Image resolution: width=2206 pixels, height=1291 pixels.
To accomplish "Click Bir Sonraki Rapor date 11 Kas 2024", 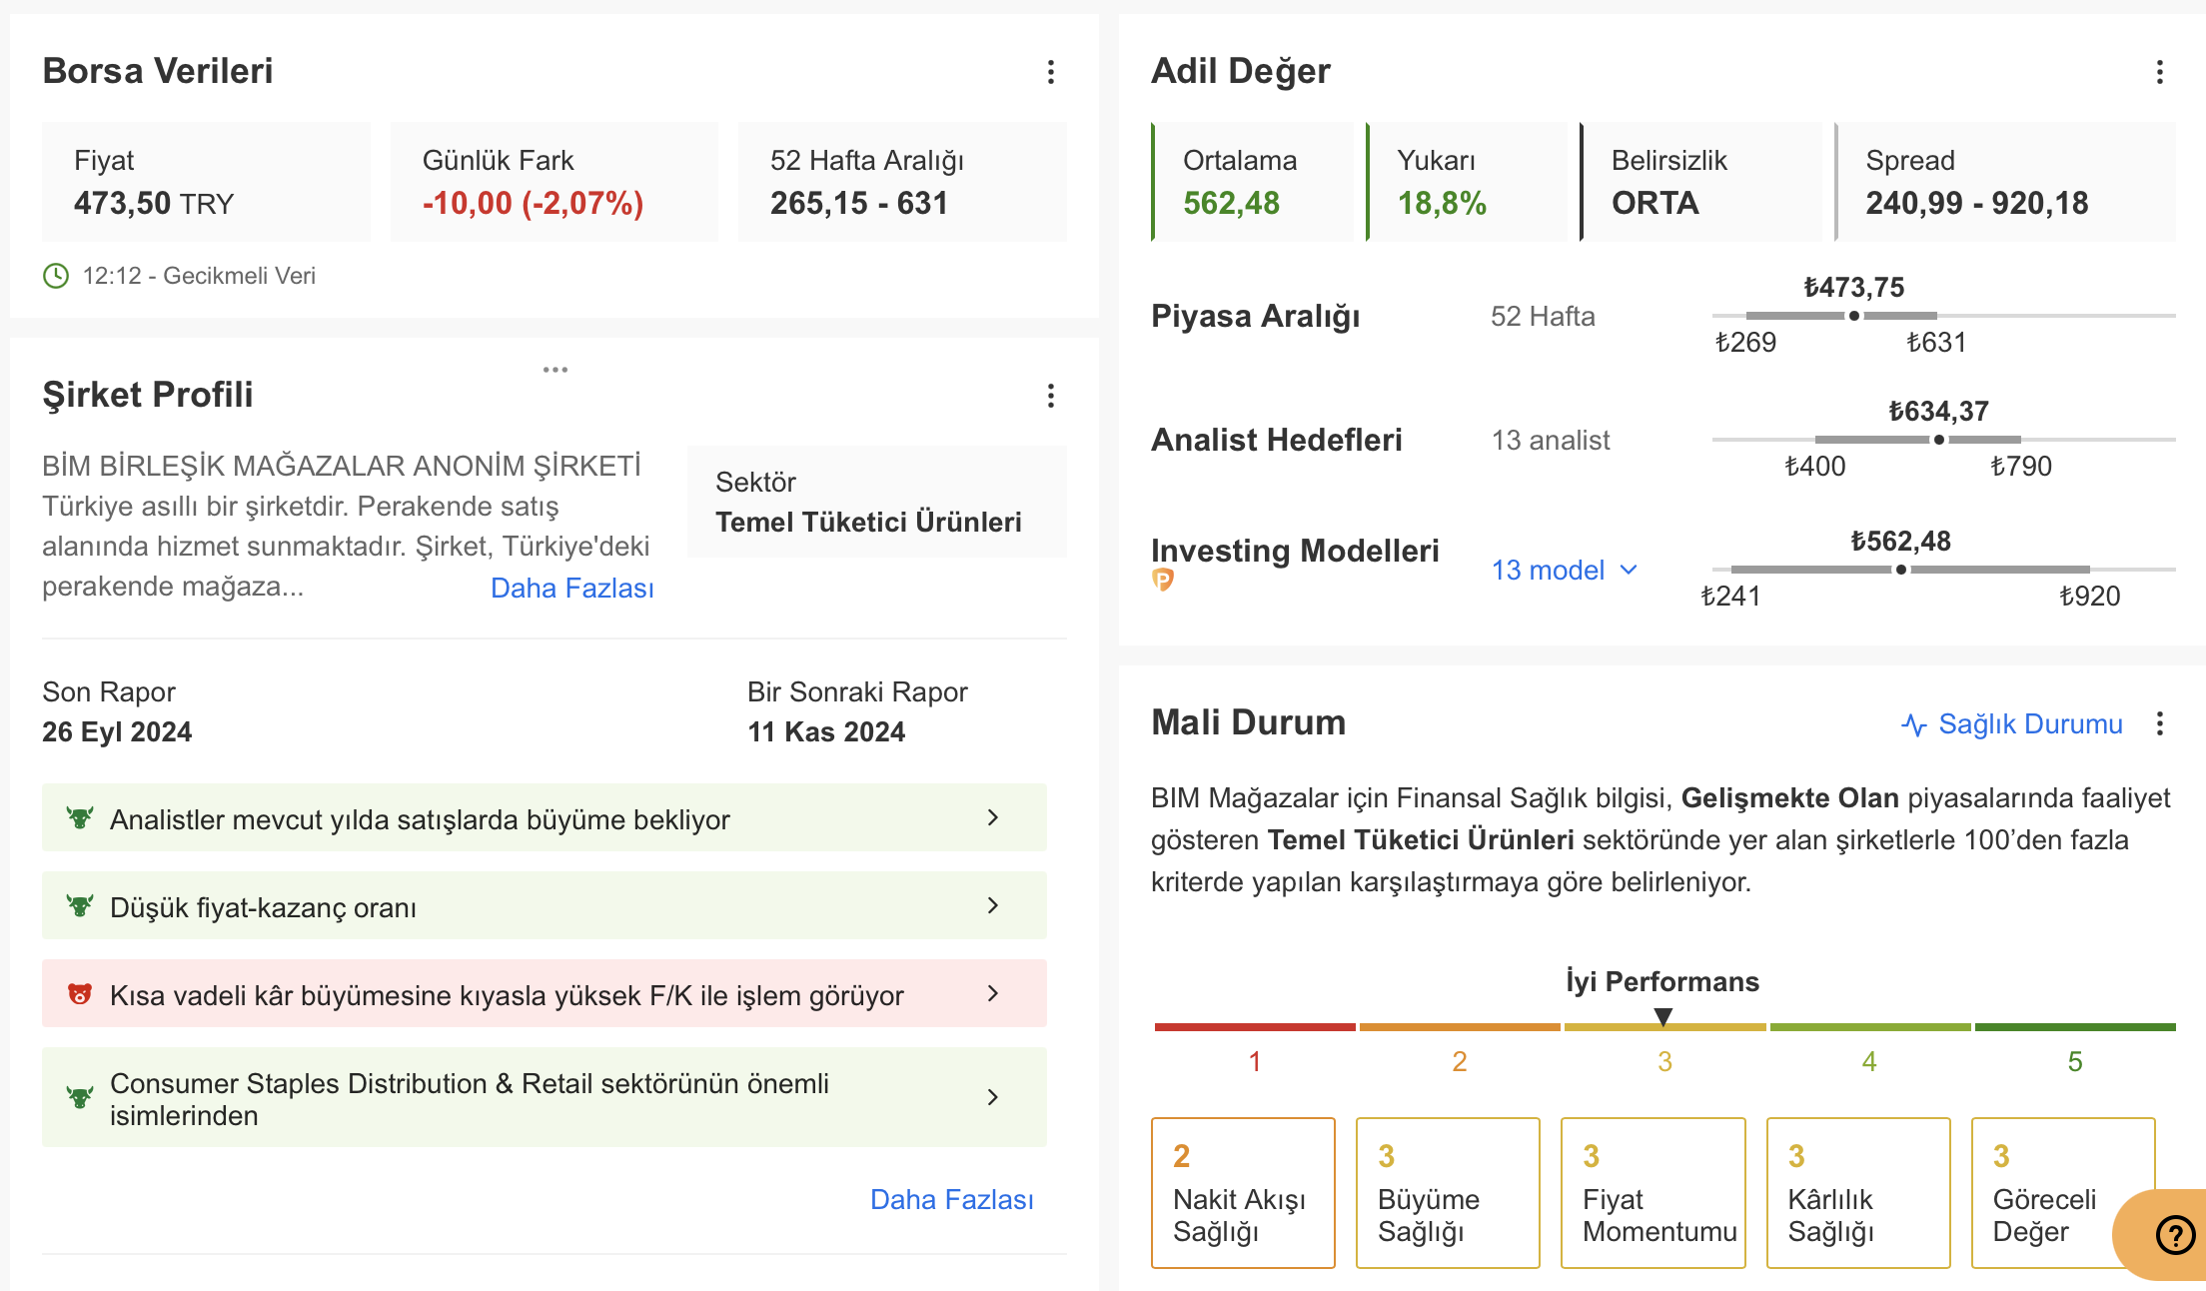I will point(826,731).
